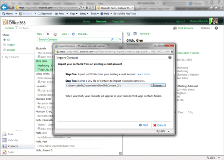Image resolution: width=224 pixels, height=160 pixels.
Task: Select the People show option
Action: point(5,45)
